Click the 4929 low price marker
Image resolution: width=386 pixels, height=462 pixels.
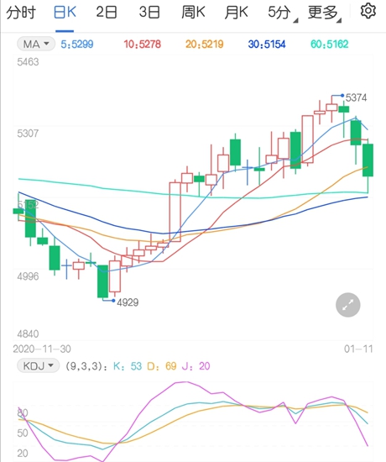tap(128, 302)
